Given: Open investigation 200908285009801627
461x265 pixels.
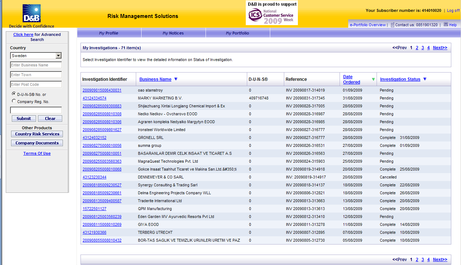Looking at the screenshot, I should click(102, 130).
